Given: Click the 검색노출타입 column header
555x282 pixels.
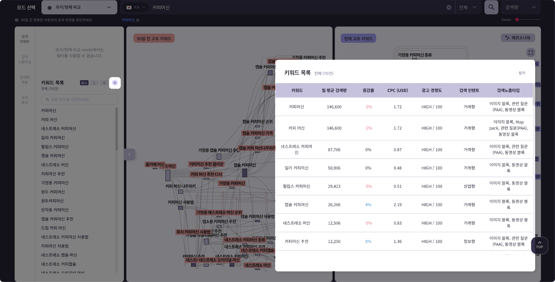Looking at the screenshot, I should pyautogui.click(x=508, y=90).
